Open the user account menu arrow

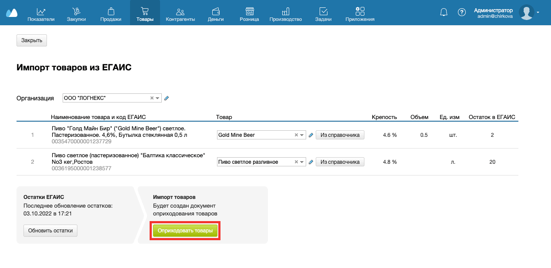(x=538, y=13)
